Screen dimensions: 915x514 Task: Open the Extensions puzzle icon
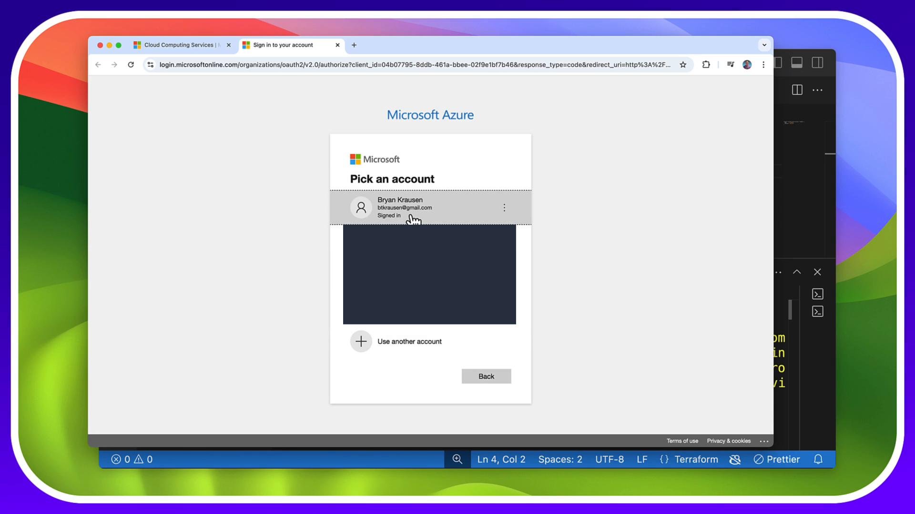click(706, 65)
